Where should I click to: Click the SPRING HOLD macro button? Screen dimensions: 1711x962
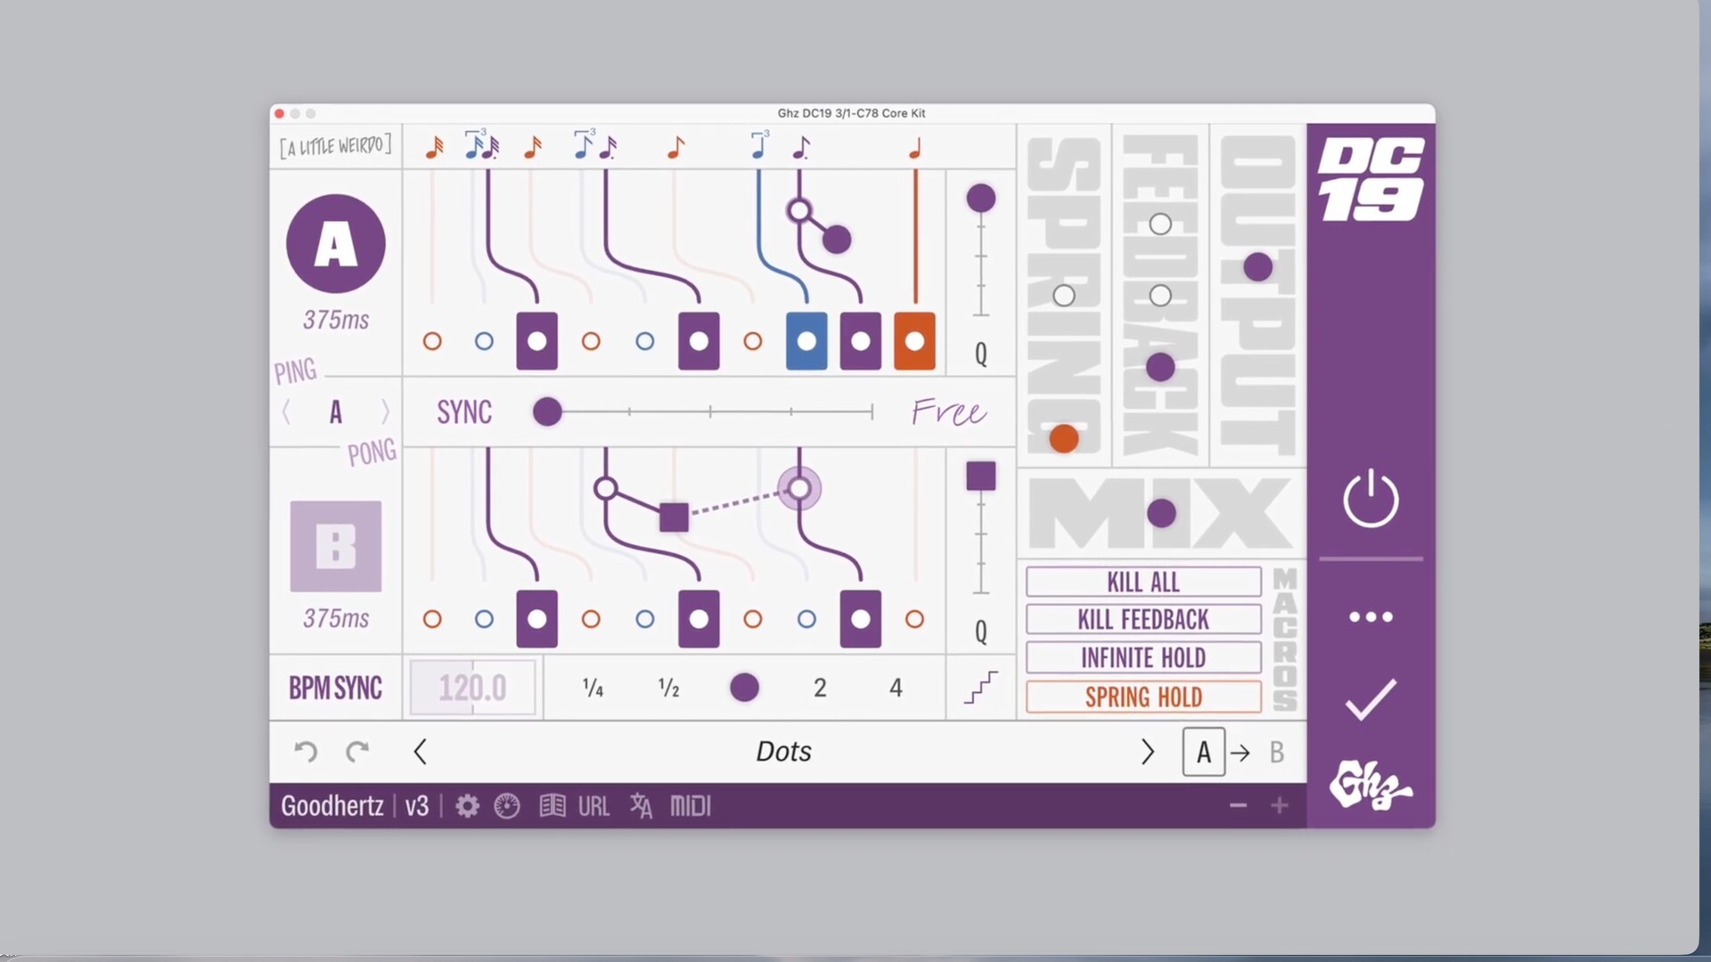(1143, 697)
